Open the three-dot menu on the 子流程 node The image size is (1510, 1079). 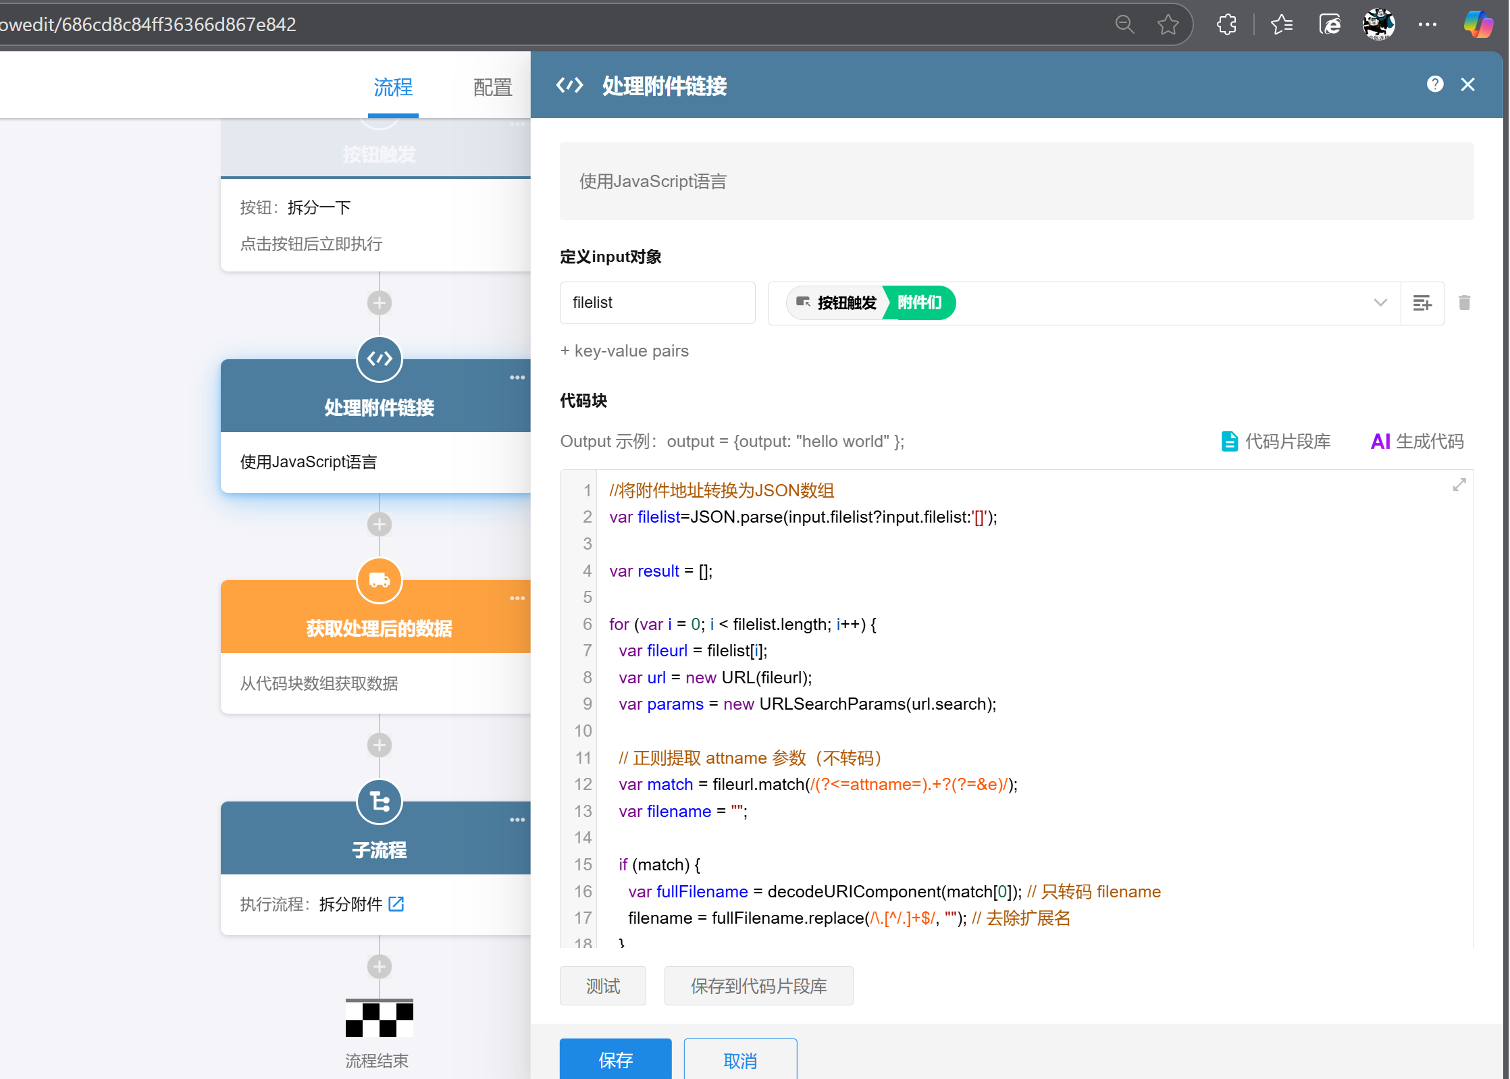click(517, 820)
